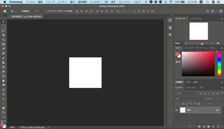The height and width of the screenshot is (129, 224).
Task: Select the Lasso tool
Action: (3, 31)
